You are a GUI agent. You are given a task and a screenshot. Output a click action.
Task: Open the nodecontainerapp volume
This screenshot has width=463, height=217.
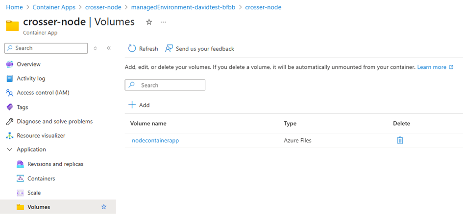(x=155, y=141)
